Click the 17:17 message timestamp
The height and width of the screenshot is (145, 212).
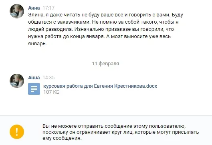[x=48, y=8]
